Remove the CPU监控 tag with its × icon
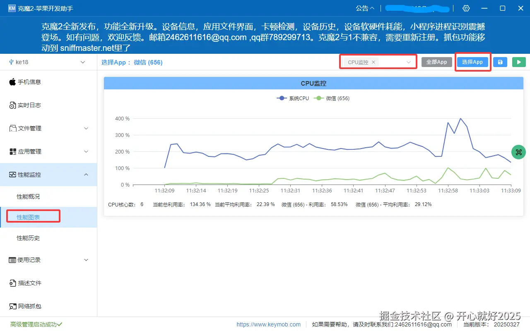Image resolution: width=530 pixels, height=331 pixels. pos(374,62)
